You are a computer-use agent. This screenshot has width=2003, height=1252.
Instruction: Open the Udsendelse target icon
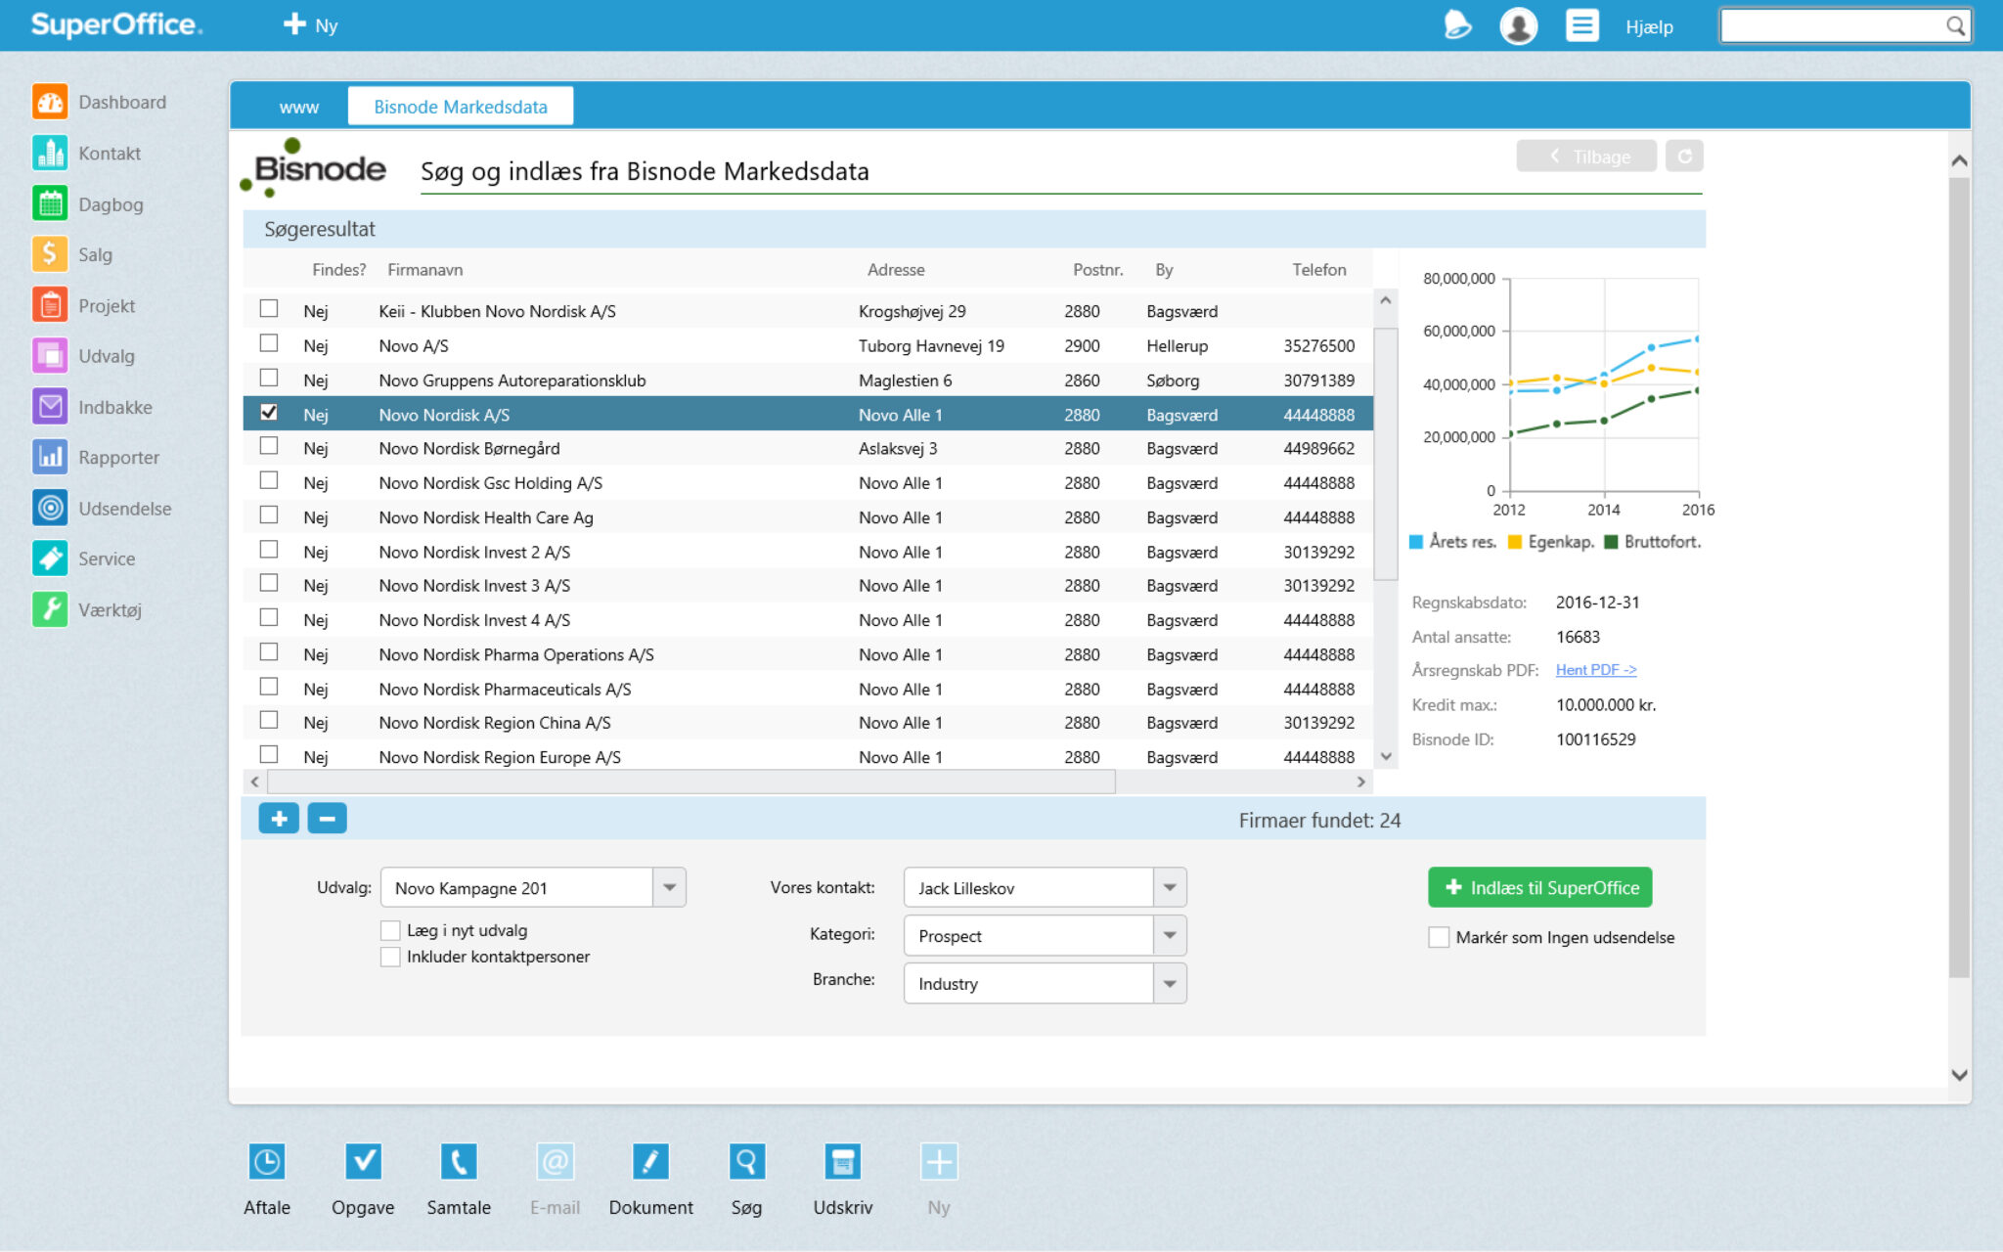(50, 508)
